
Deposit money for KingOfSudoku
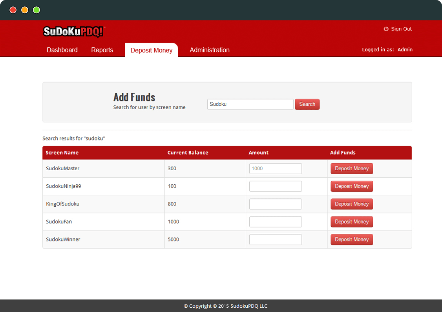tap(352, 204)
